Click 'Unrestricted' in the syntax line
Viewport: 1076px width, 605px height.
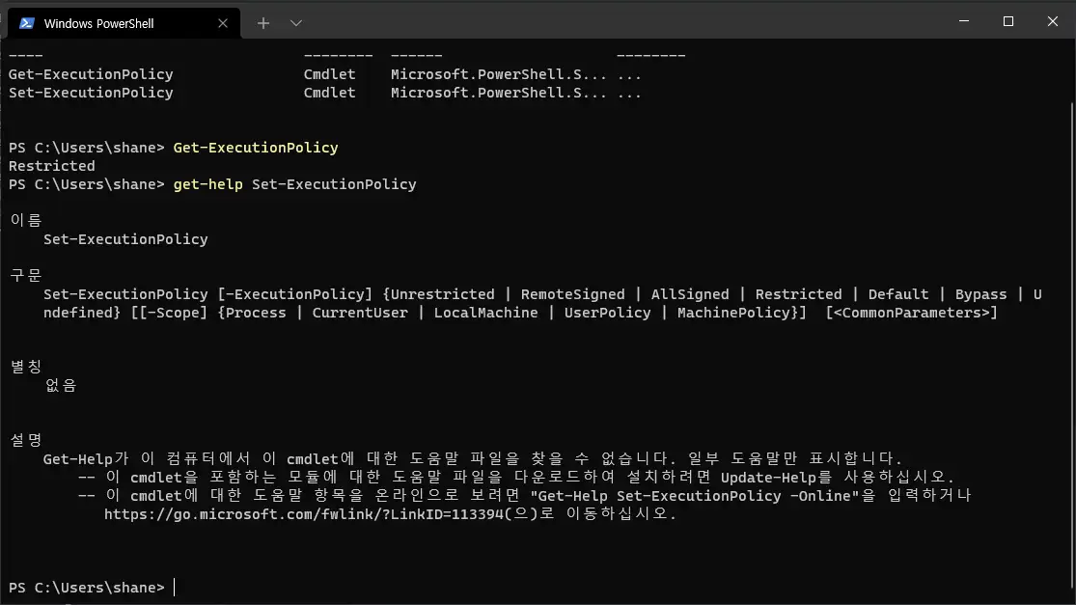click(x=442, y=294)
